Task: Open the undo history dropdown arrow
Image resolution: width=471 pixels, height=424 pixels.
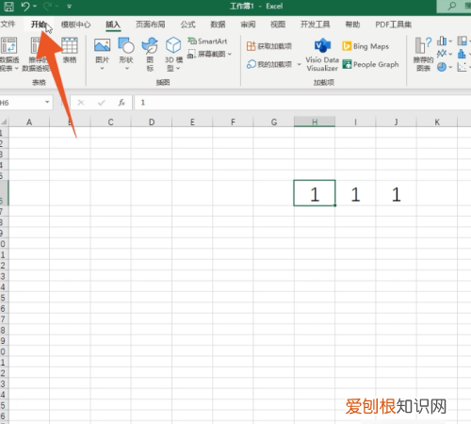Action: [35, 6]
